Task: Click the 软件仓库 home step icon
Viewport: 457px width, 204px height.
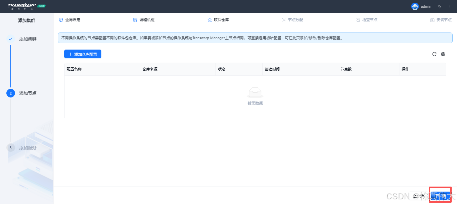Action: click(x=209, y=20)
